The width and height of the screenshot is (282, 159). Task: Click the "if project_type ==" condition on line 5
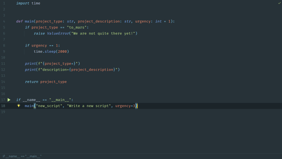[45, 27]
